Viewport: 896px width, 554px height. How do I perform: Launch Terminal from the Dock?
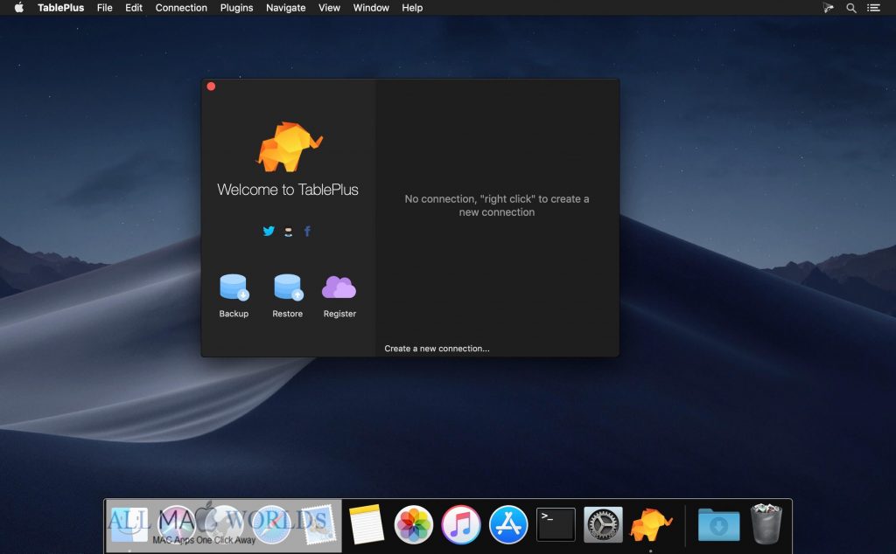pos(556,523)
